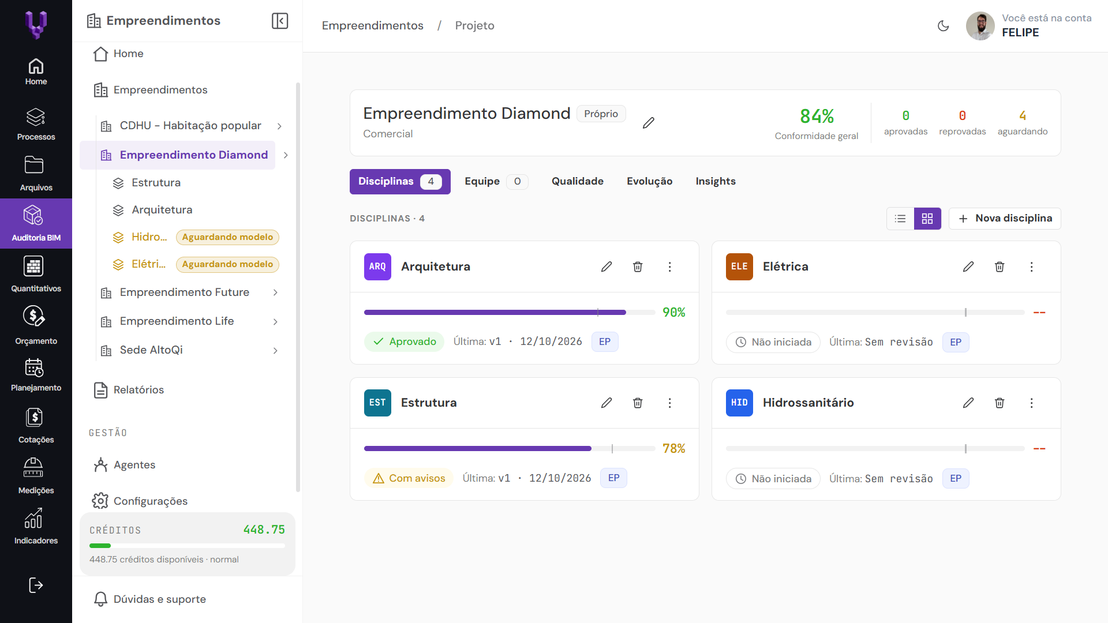Delete the Elétrica discipline card
The height and width of the screenshot is (623, 1108).
click(1000, 267)
